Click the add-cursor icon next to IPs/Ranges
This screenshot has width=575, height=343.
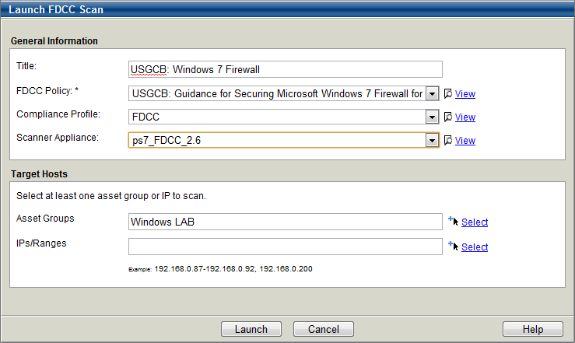(x=454, y=246)
